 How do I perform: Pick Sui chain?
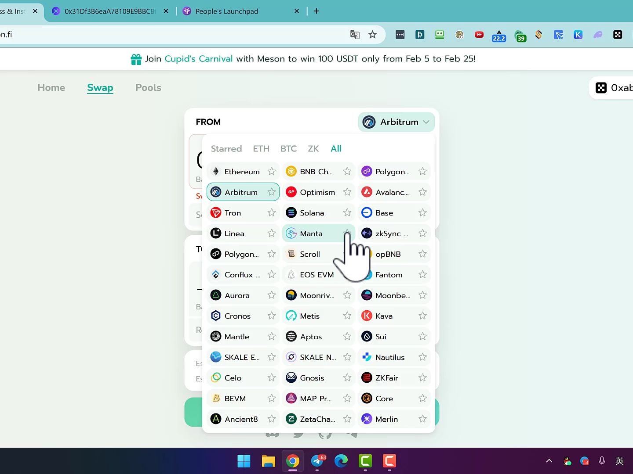[x=394, y=337]
